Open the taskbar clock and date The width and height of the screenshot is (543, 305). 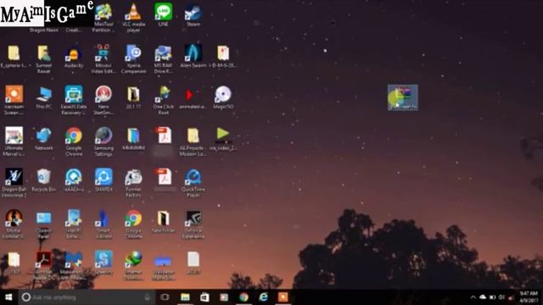point(529,297)
